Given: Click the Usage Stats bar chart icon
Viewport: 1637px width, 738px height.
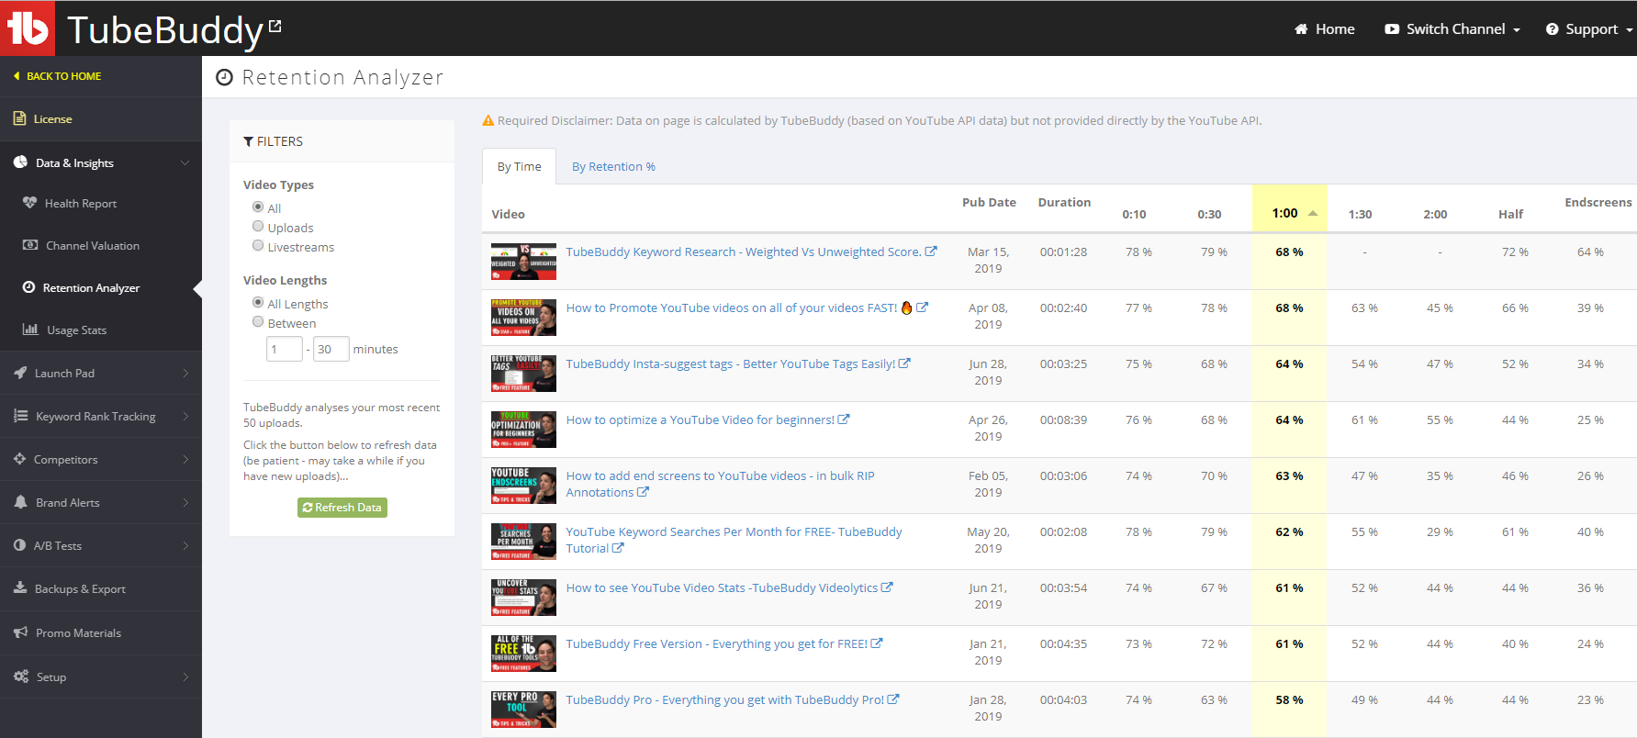Looking at the screenshot, I should tap(30, 330).
